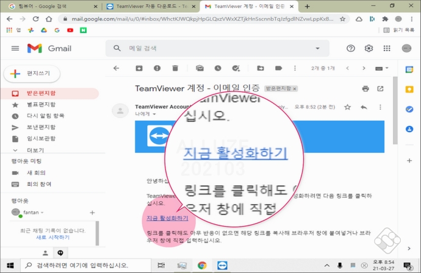Click the browser address bar
Image resolution: width=421 pixels, height=273 pixels.
pos(203,19)
